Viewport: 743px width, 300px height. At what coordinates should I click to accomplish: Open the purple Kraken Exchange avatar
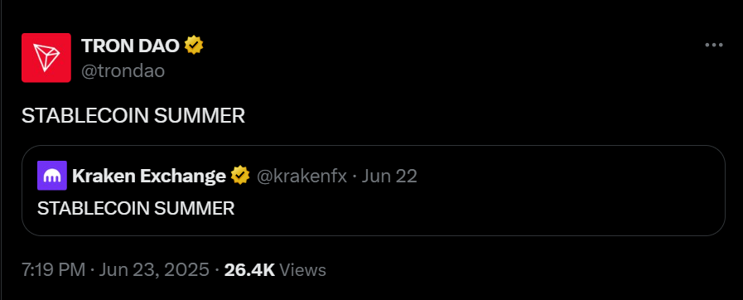52,176
